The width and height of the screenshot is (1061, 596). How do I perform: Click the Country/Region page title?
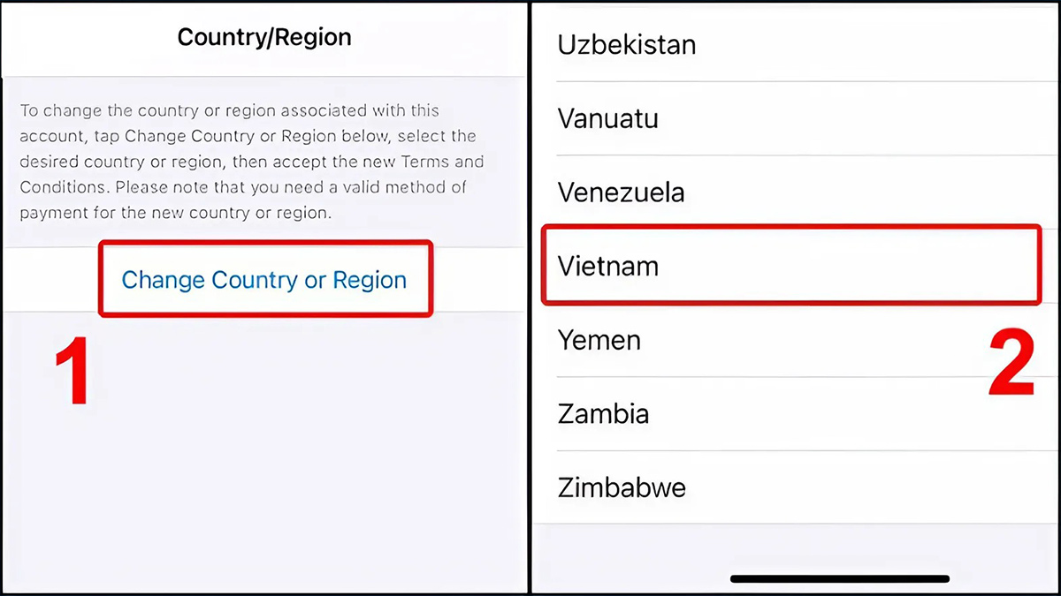coord(264,38)
